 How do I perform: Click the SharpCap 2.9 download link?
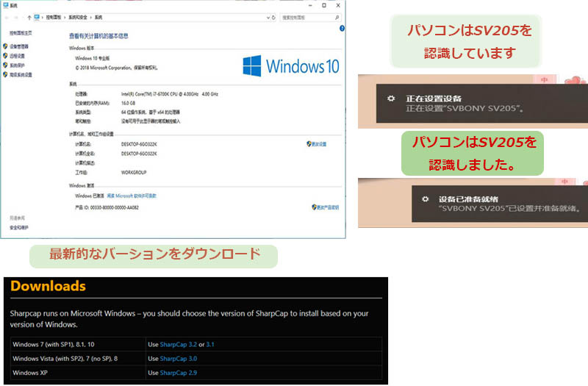(181, 373)
